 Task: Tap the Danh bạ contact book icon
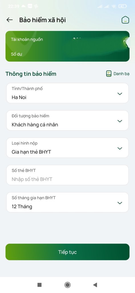(x=109, y=74)
